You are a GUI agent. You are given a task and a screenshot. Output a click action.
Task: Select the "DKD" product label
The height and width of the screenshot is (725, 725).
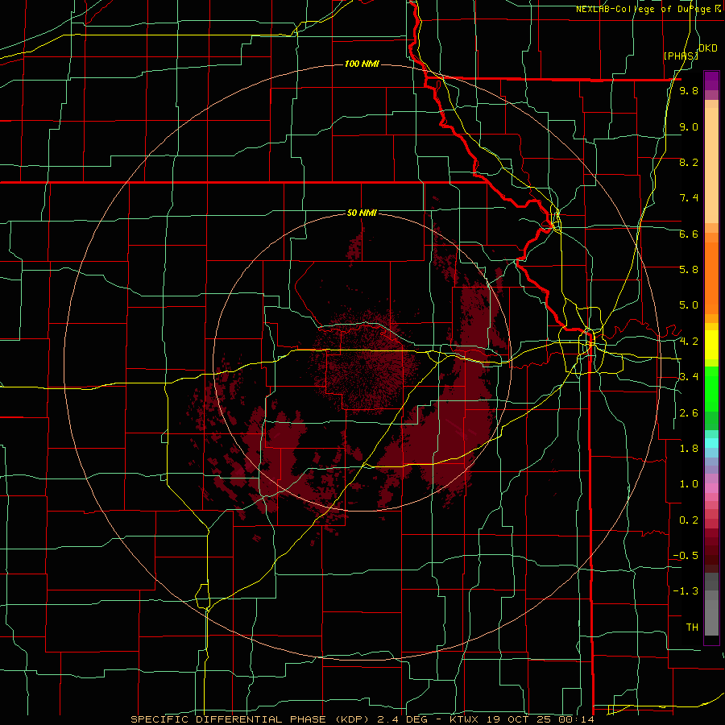coord(707,48)
